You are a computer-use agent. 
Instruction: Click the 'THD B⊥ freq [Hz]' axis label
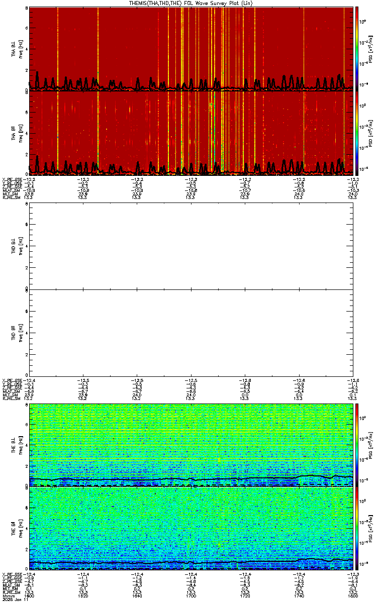[17, 247]
